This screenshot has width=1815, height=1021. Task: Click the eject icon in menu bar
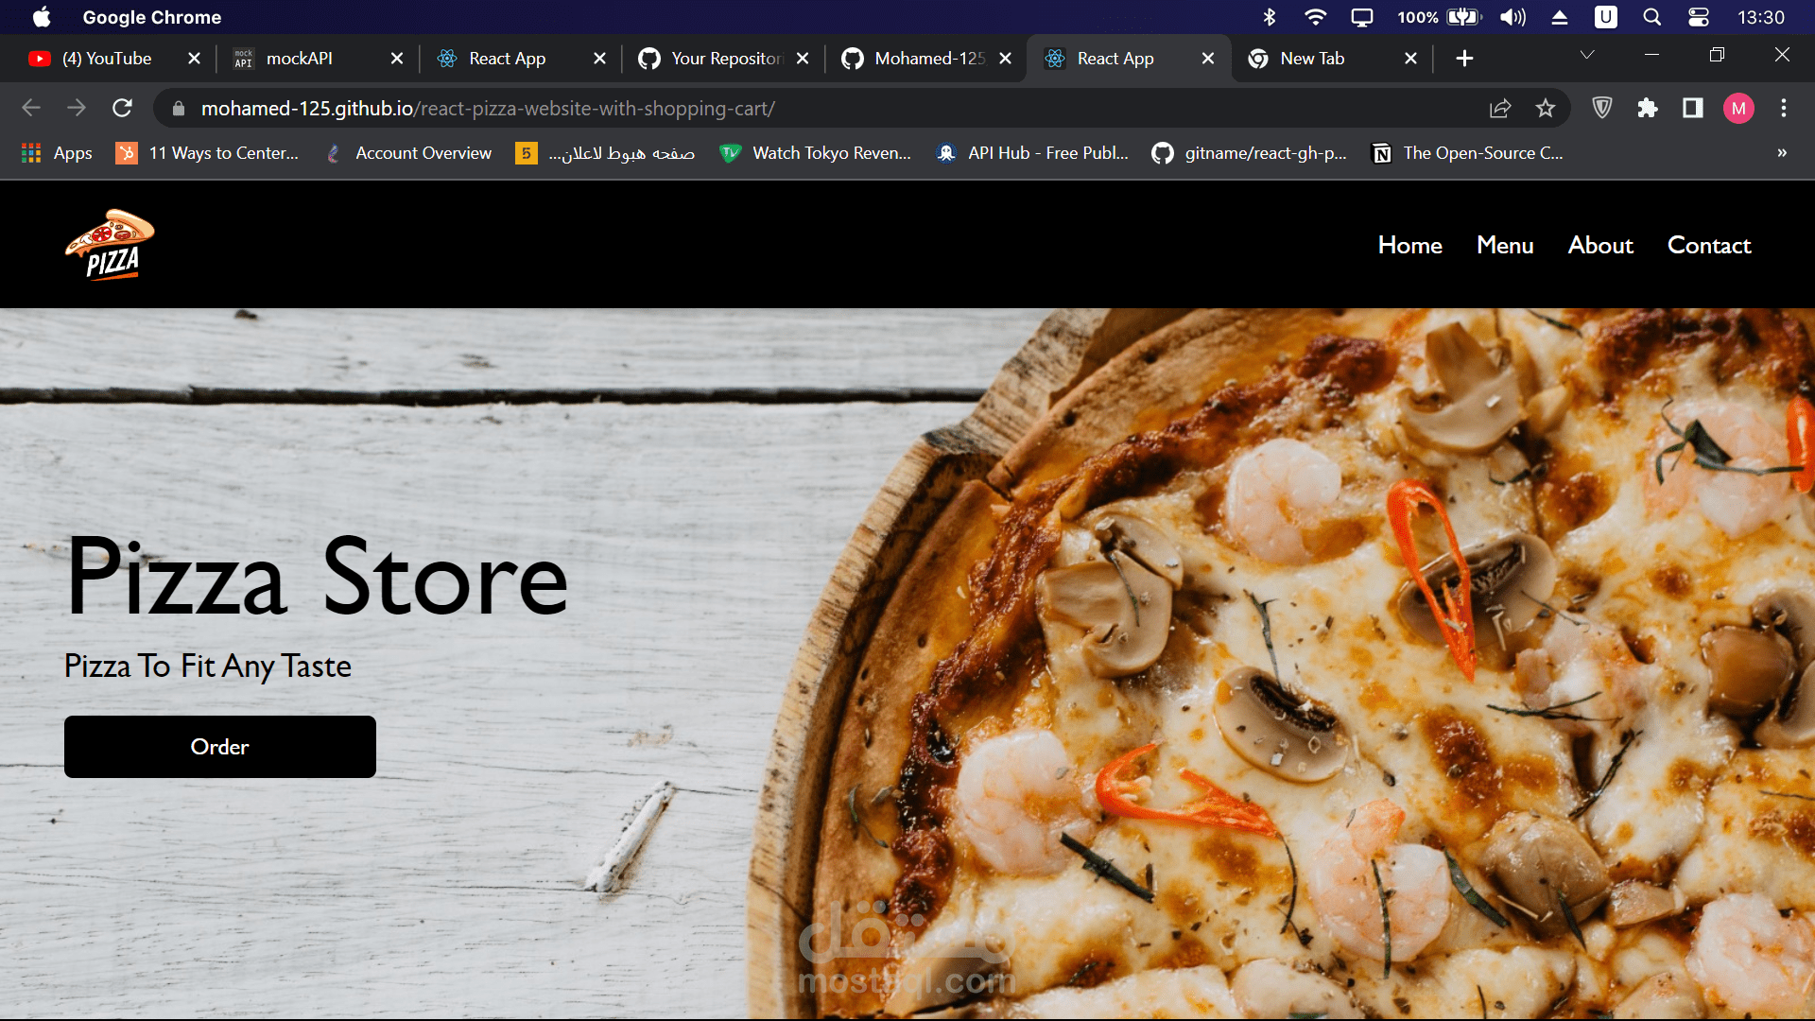(1560, 17)
